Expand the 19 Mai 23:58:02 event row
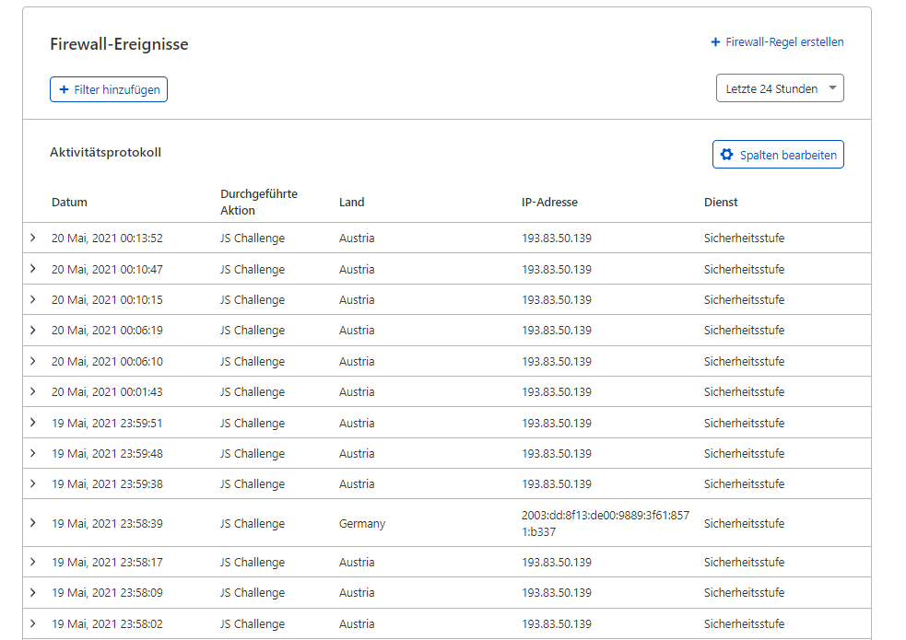Screen dimensions: 906x640 (33, 623)
